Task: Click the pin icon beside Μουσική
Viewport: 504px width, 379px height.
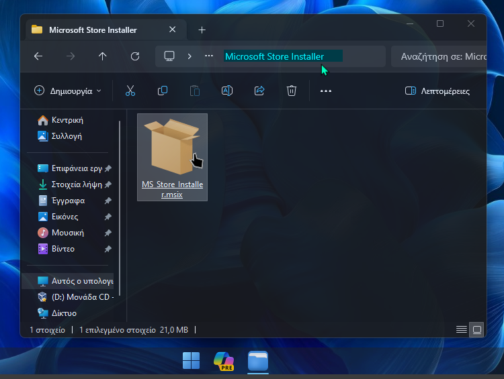Action: (x=108, y=233)
